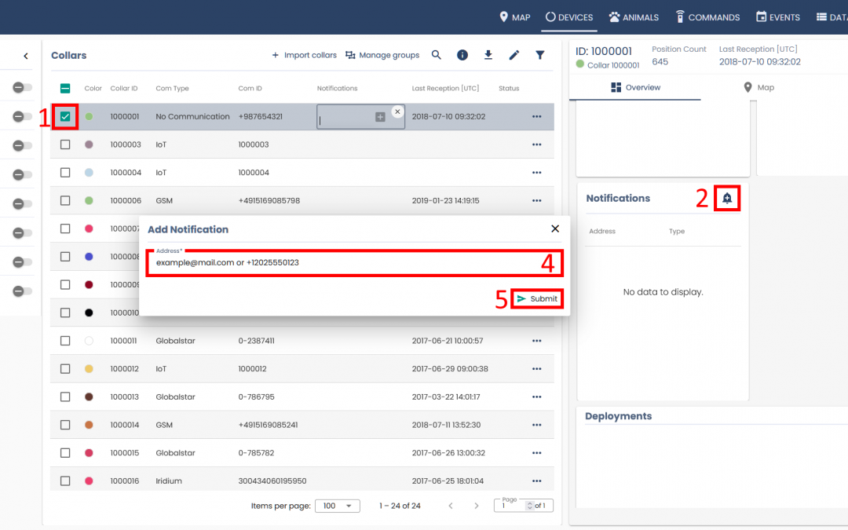Toggle the select-all checkbox in table header
The image size is (848, 530).
pos(65,89)
